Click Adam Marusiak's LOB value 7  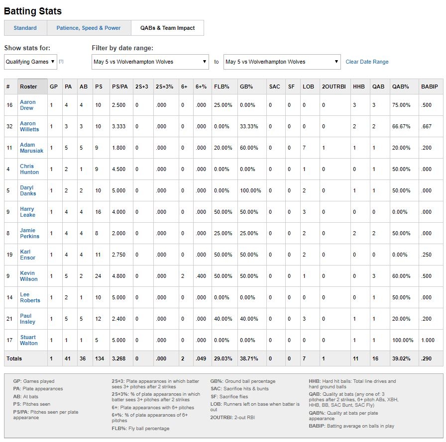point(304,148)
